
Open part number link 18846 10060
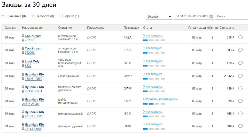coord(34,79)
